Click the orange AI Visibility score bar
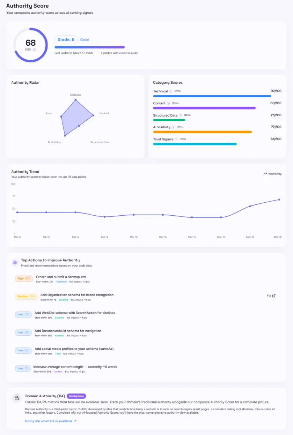This screenshot has height=435, width=293. click(x=202, y=132)
